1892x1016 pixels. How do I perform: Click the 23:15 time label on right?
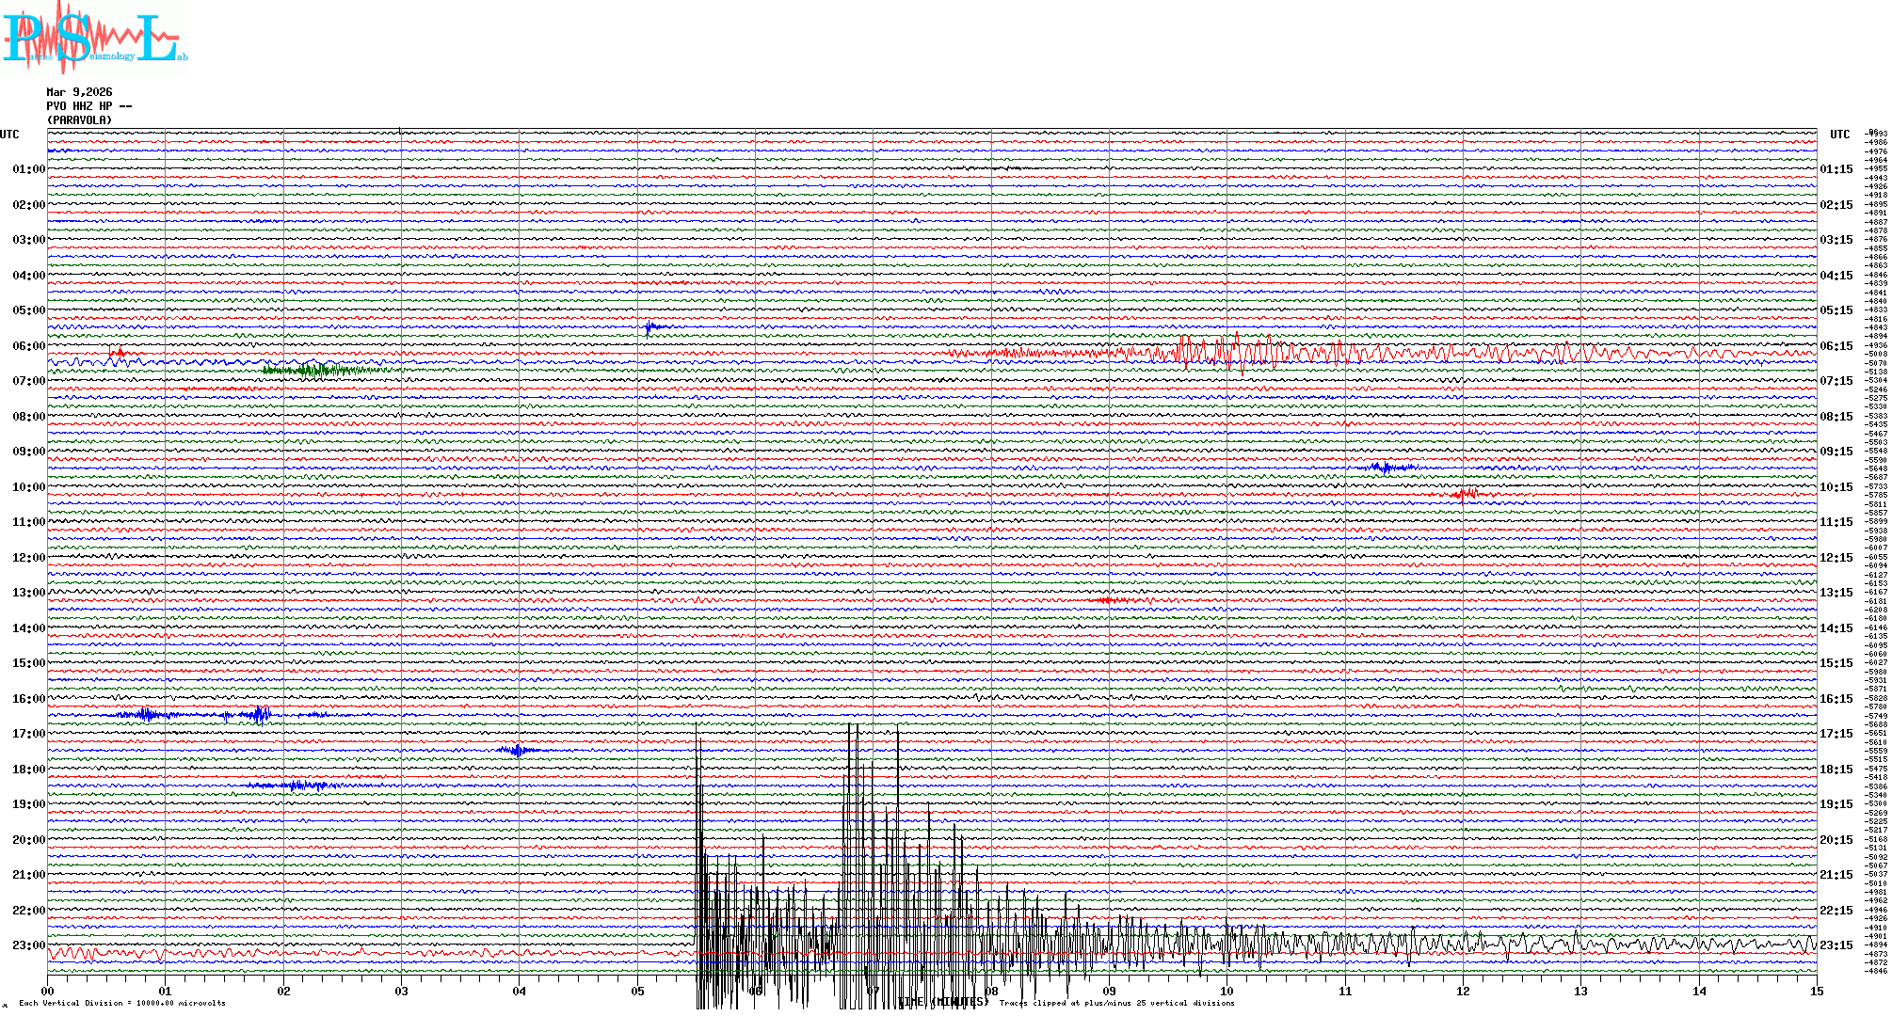tap(1836, 945)
